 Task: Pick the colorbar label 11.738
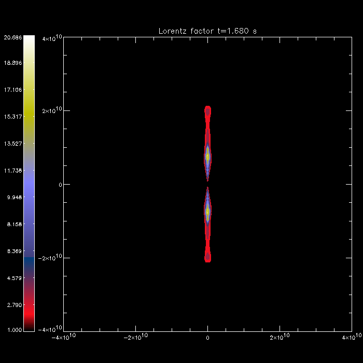[x=13, y=171]
